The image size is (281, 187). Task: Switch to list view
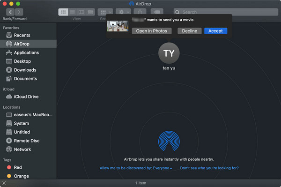73,12
